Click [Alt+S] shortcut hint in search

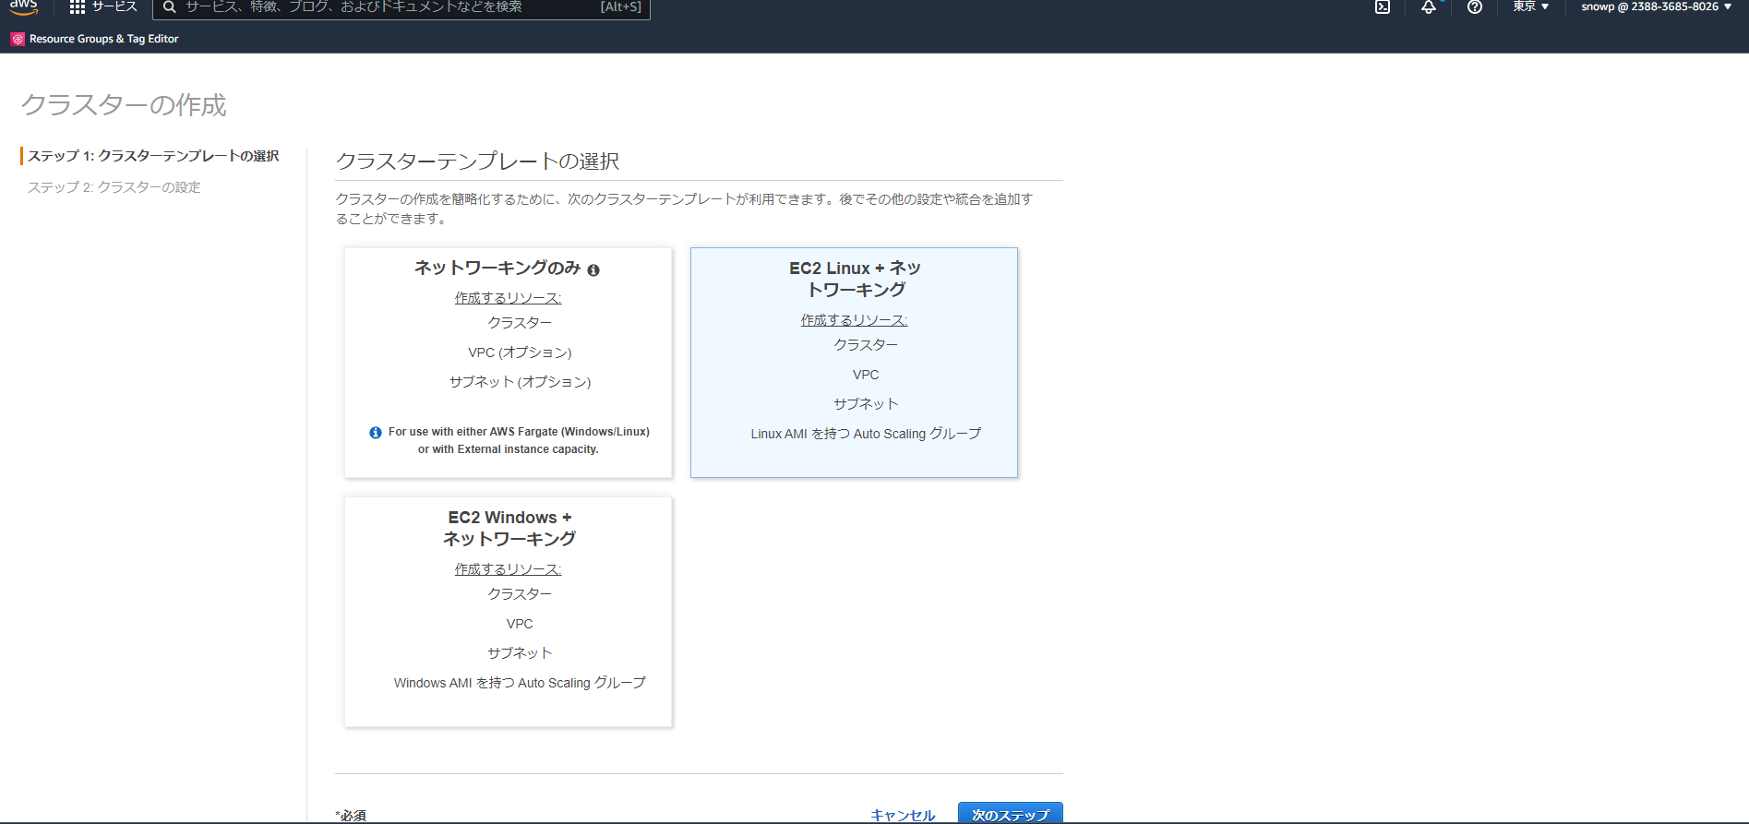tap(620, 6)
